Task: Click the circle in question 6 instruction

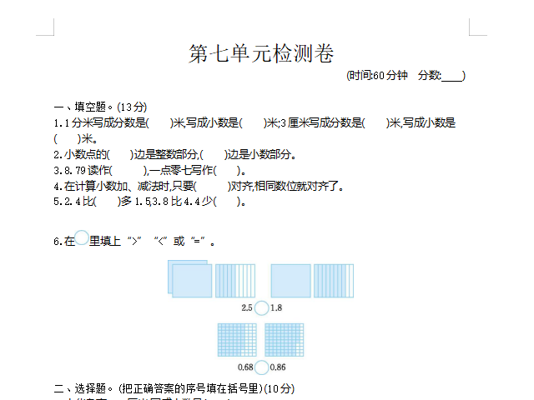Action: click(82, 238)
